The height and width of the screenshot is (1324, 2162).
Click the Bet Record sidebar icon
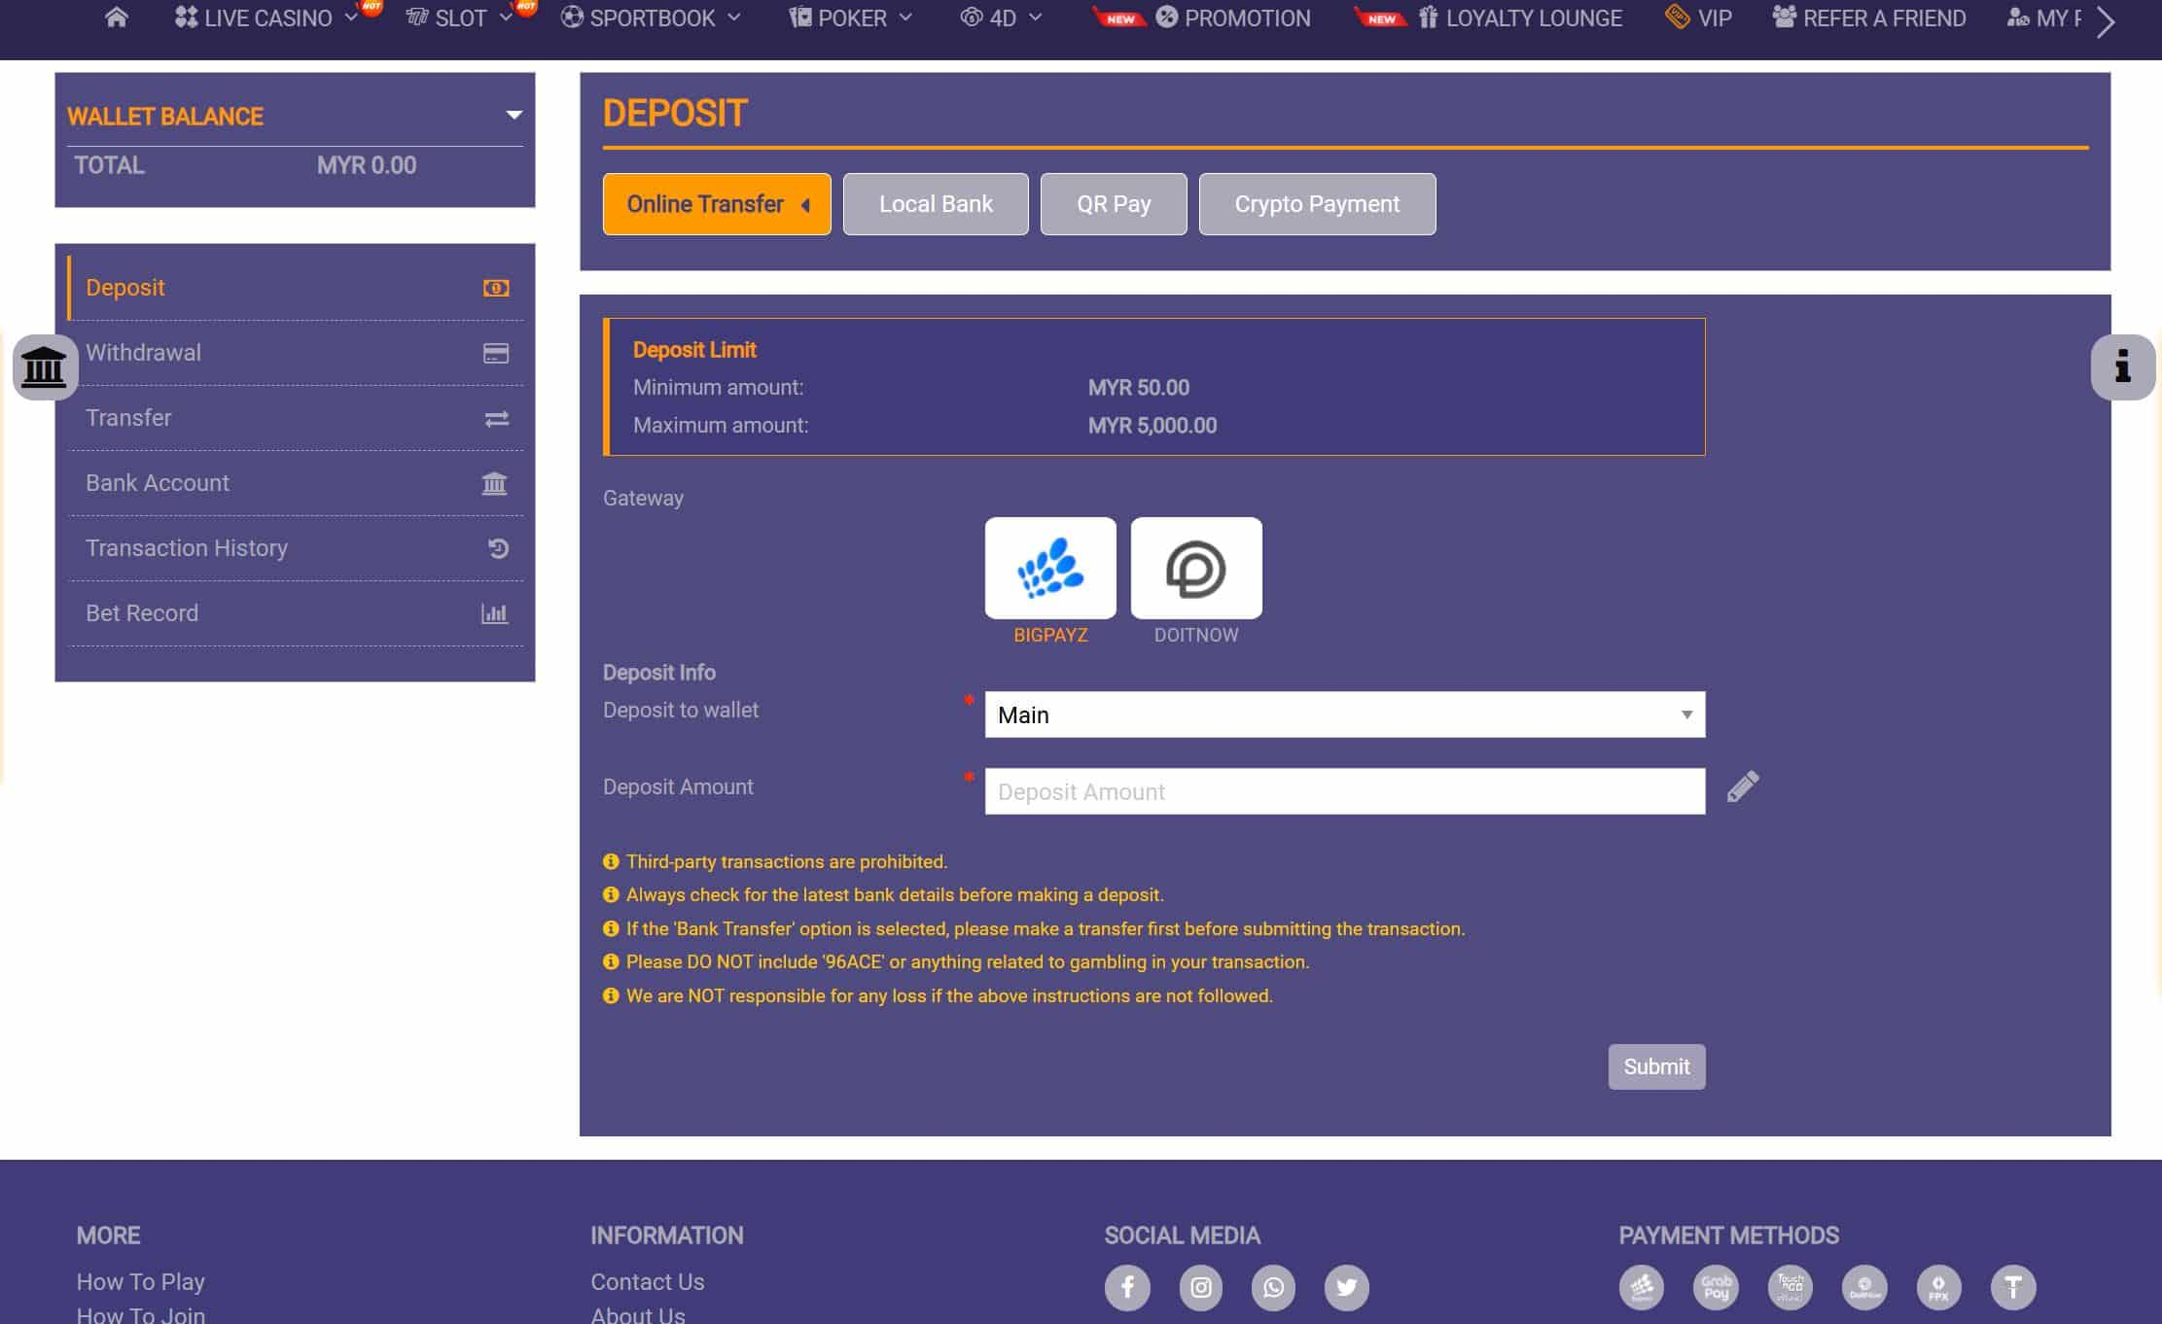[494, 612]
